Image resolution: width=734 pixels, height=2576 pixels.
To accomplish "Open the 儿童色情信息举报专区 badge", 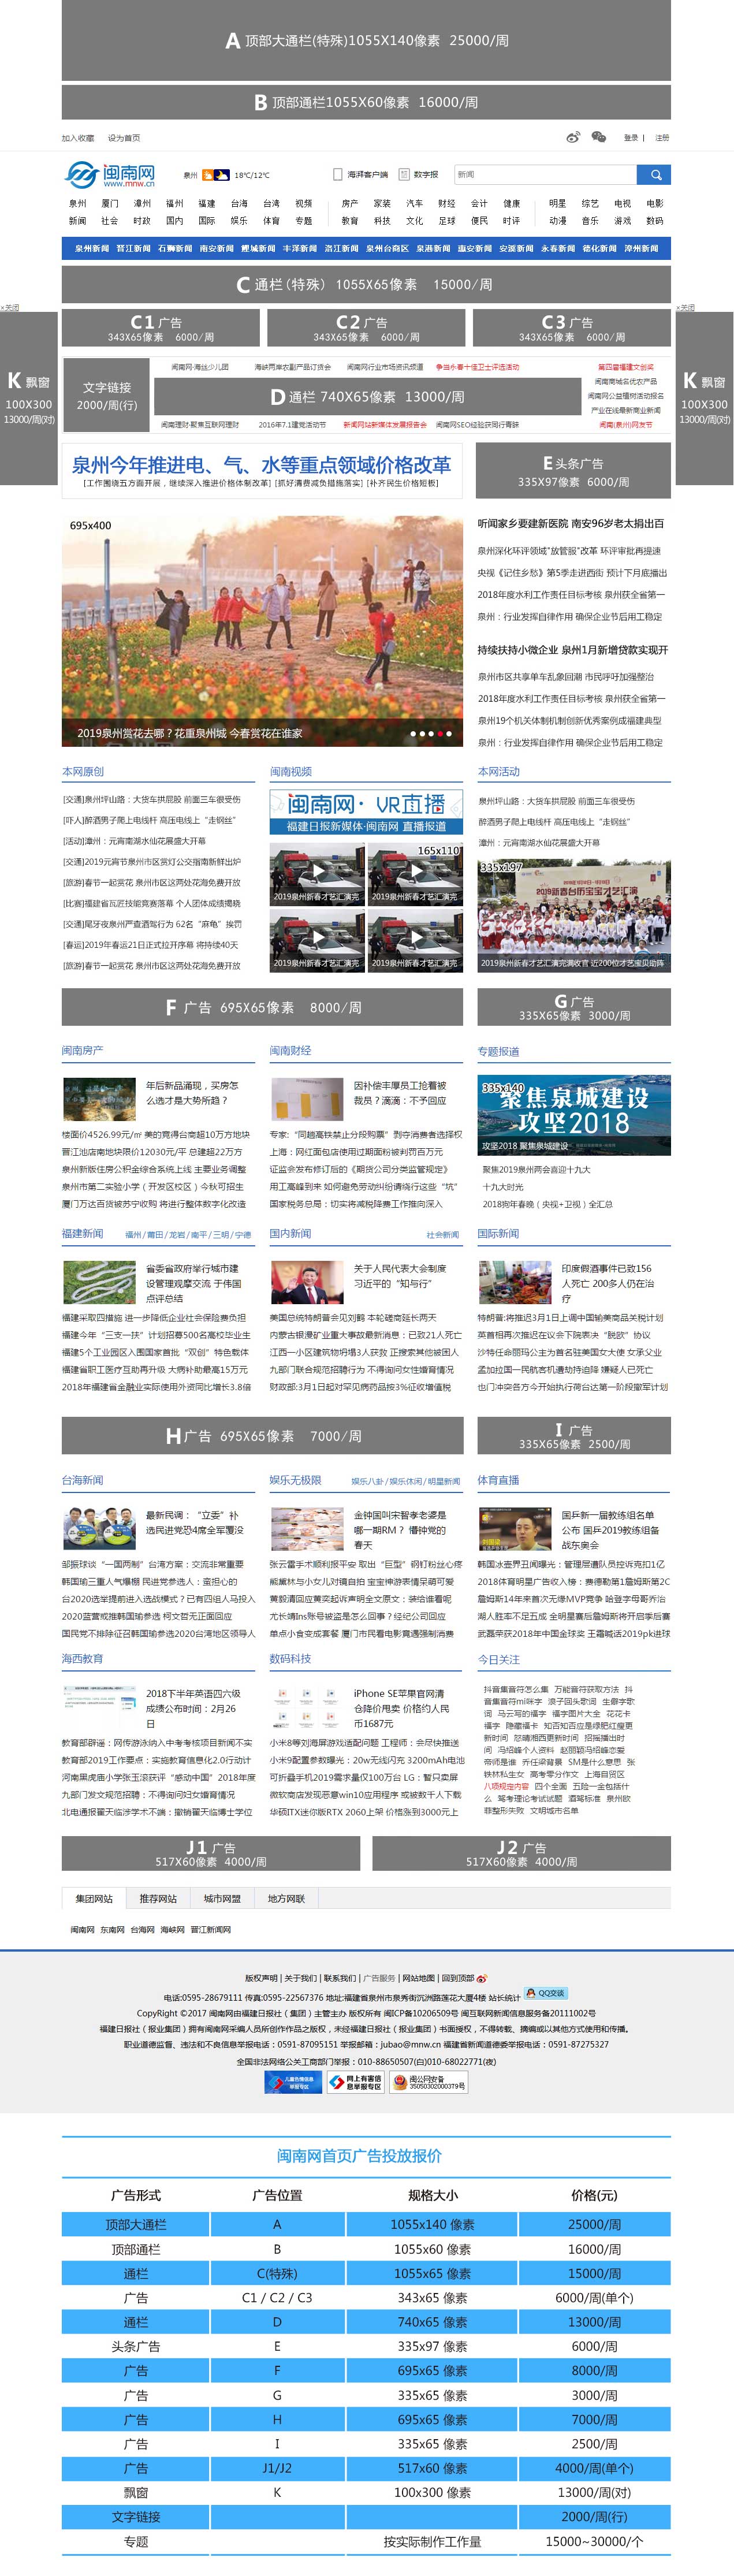I will 292,2081.
